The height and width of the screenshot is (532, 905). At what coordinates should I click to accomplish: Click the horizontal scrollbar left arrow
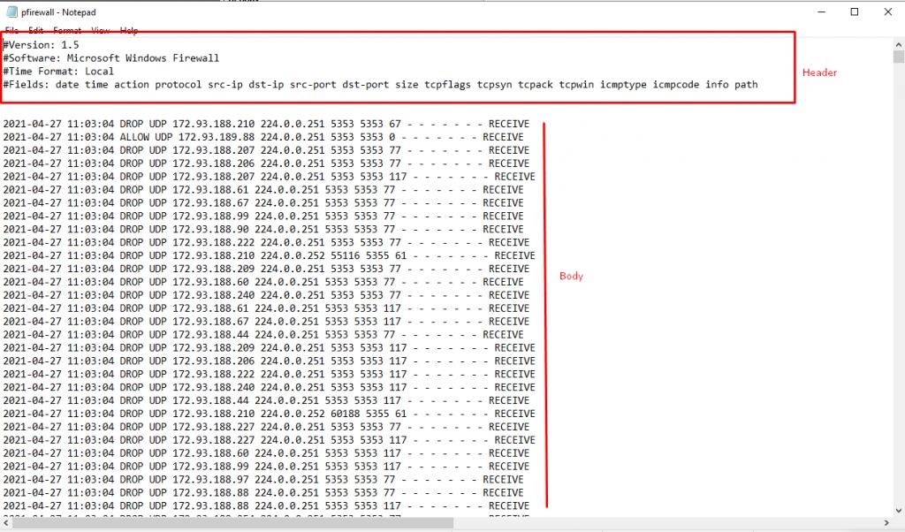[x=6, y=523]
